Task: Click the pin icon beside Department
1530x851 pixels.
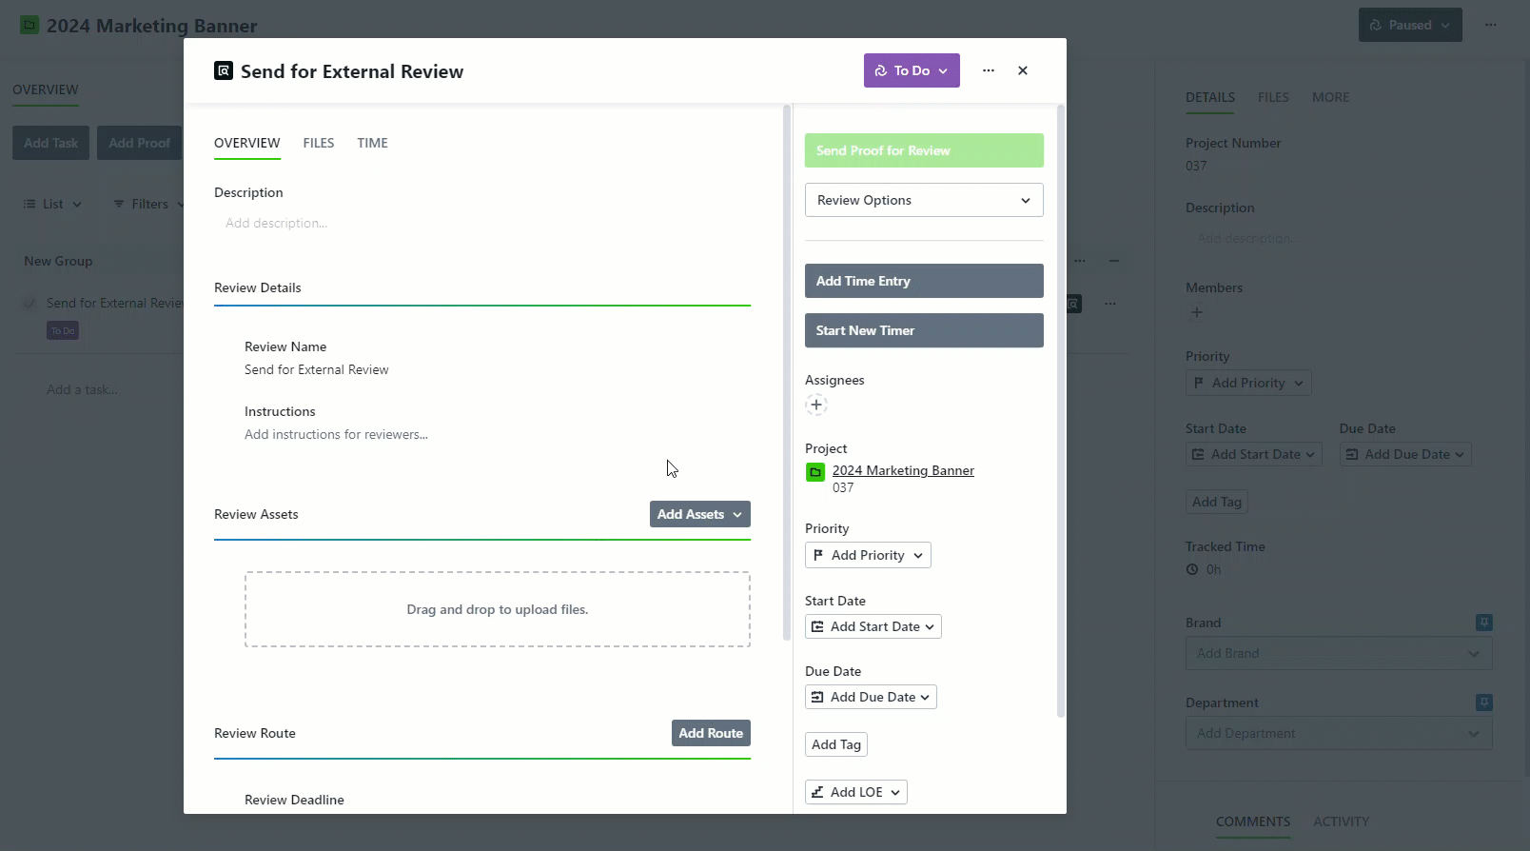Action: point(1484,703)
